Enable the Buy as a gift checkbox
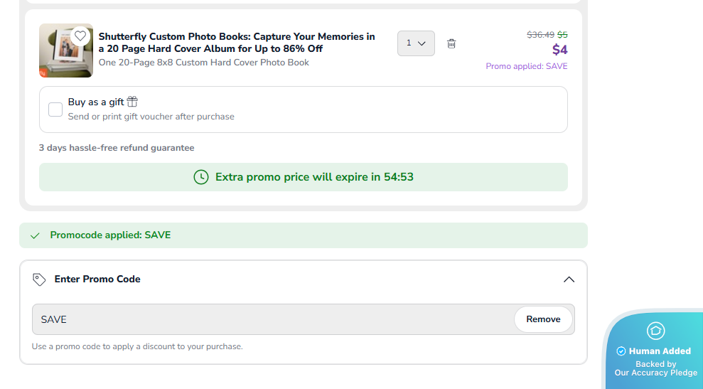 (55, 110)
